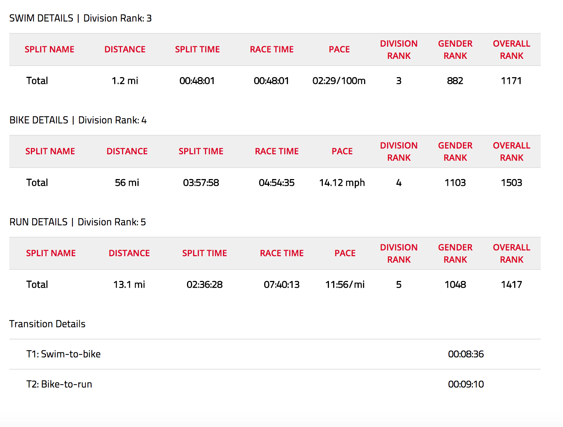Click the T2 transition time 00:09:10
This screenshot has height=427, width=563.
click(466, 384)
